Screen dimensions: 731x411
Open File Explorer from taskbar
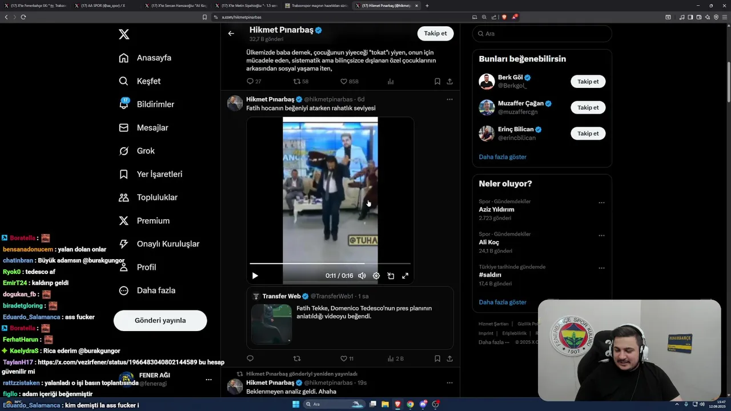pos(385,404)
